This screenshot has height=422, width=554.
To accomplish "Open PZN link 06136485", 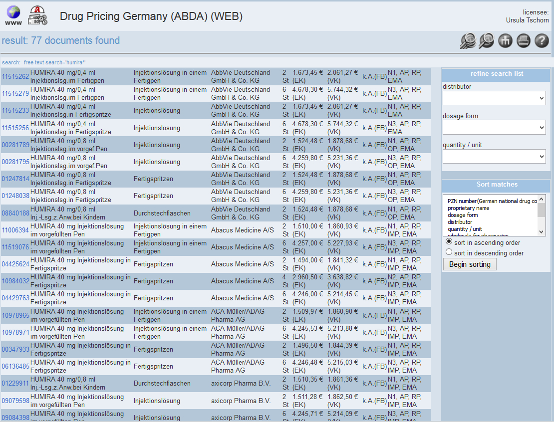I will click(15, 366).
